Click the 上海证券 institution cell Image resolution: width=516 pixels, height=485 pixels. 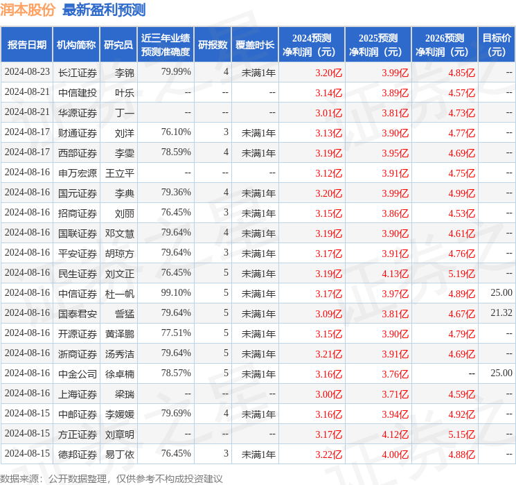coord(78,394)
